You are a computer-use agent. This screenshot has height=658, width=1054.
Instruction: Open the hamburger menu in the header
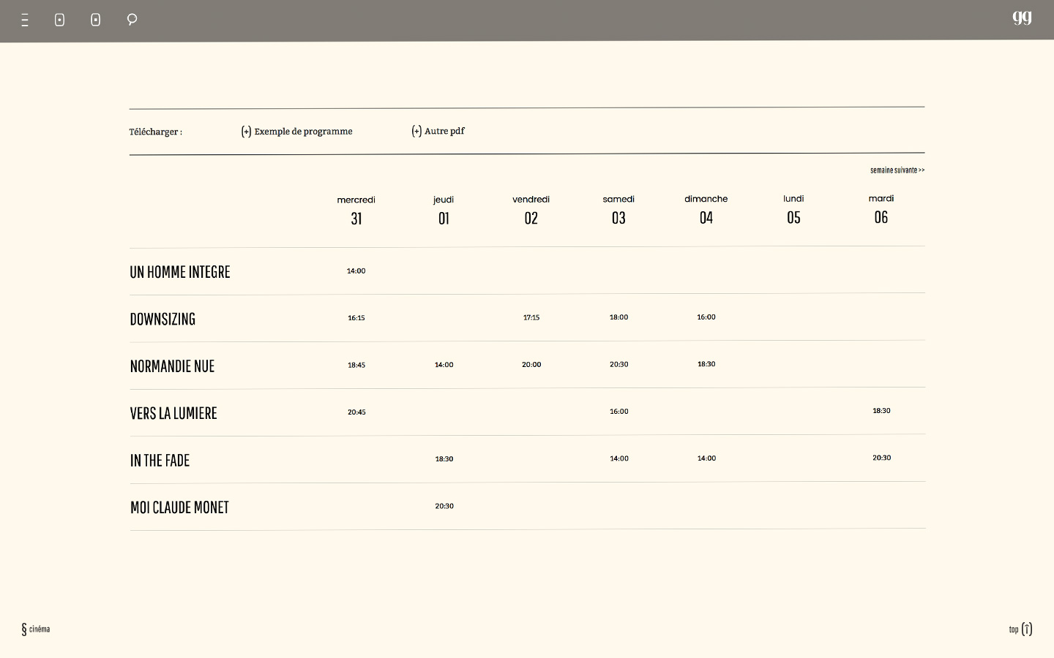tap(25, 20)
